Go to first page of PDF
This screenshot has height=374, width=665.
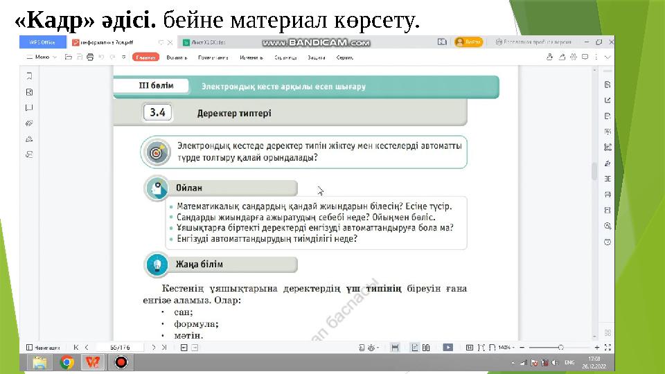[76, 347]
